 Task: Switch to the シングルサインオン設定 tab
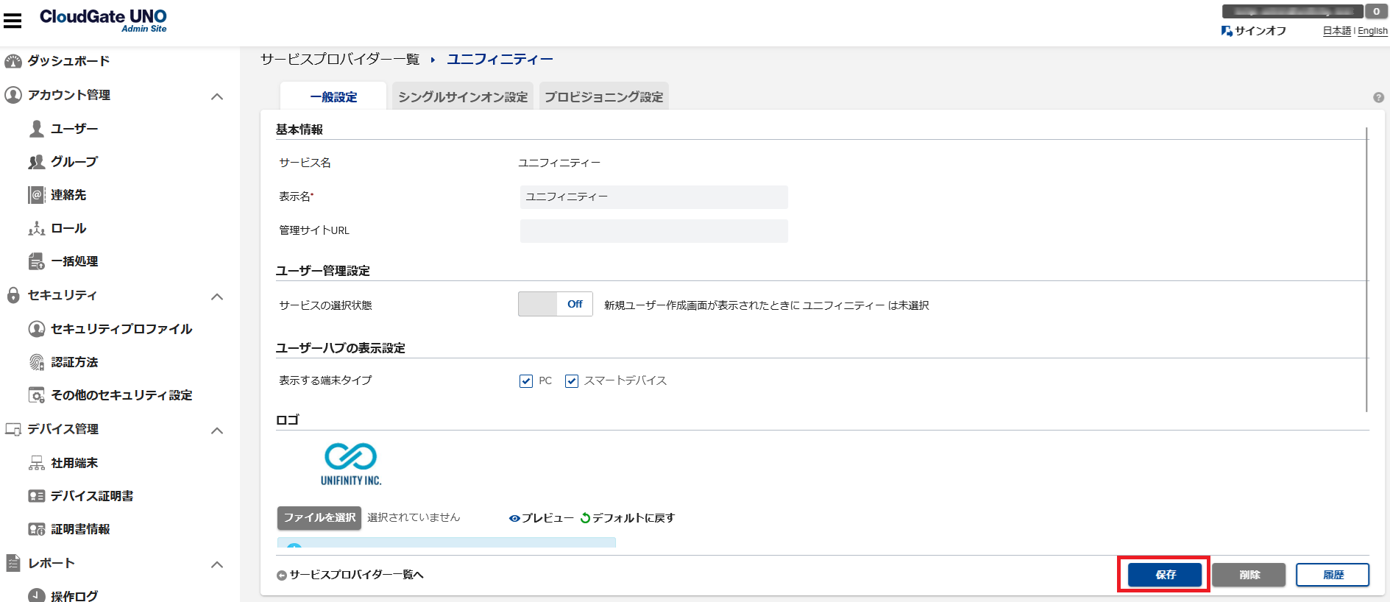(x=463, y=97)
